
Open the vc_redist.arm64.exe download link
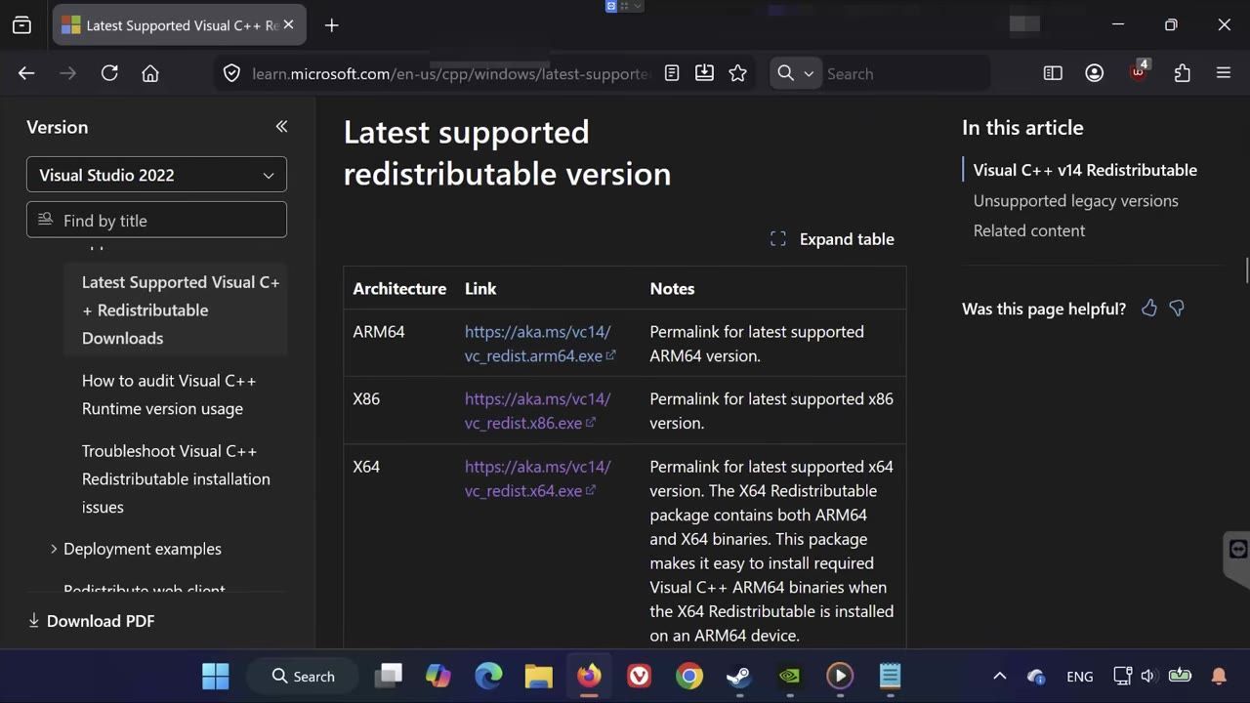tap(540, 344)
